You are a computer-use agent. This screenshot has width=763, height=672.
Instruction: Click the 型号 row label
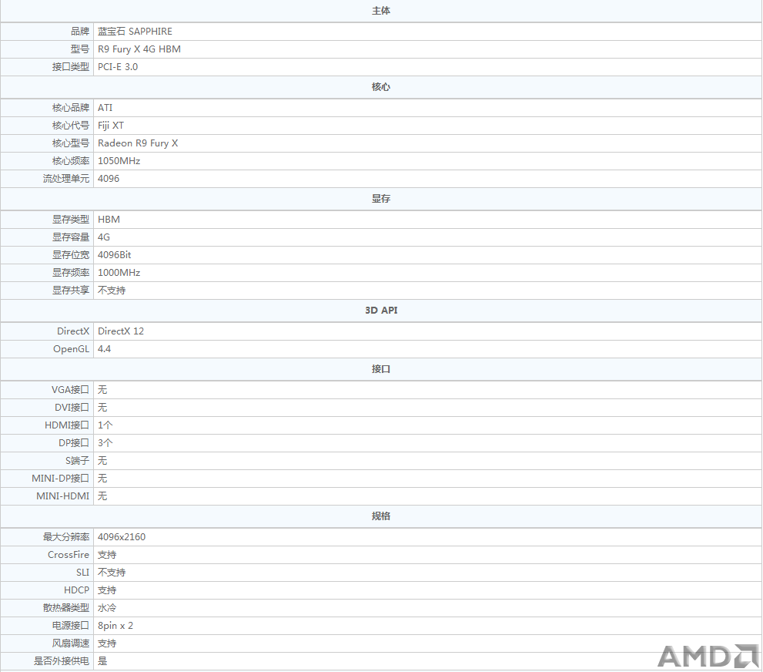pyautogui.click(x=80, y=49)
